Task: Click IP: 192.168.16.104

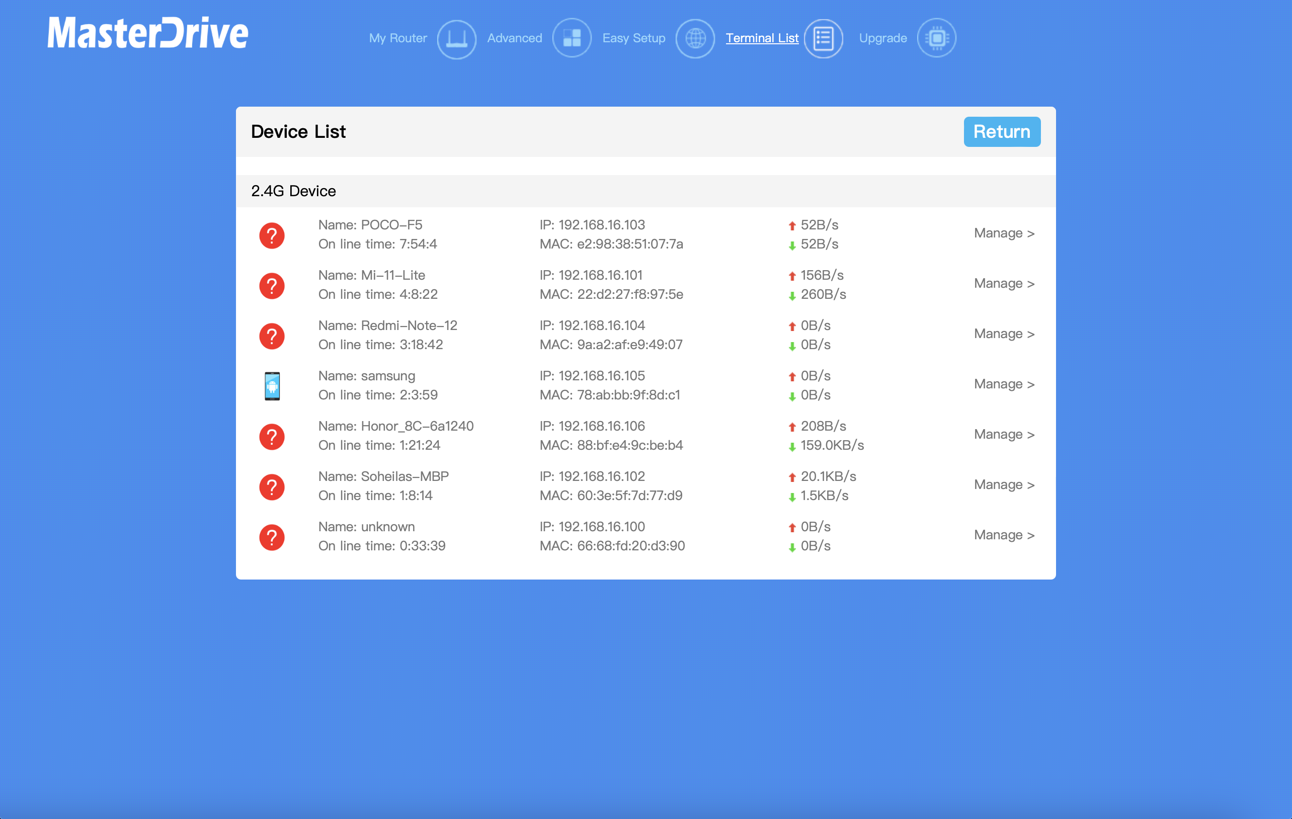Action: click(x=592, y=325)
